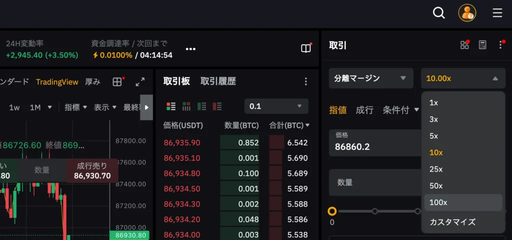
Task: Open the calculator icon
Action: tap(482, 45)
